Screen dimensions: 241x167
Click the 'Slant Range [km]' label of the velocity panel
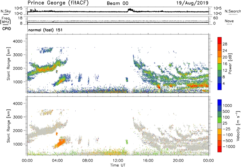pos(8,126)
